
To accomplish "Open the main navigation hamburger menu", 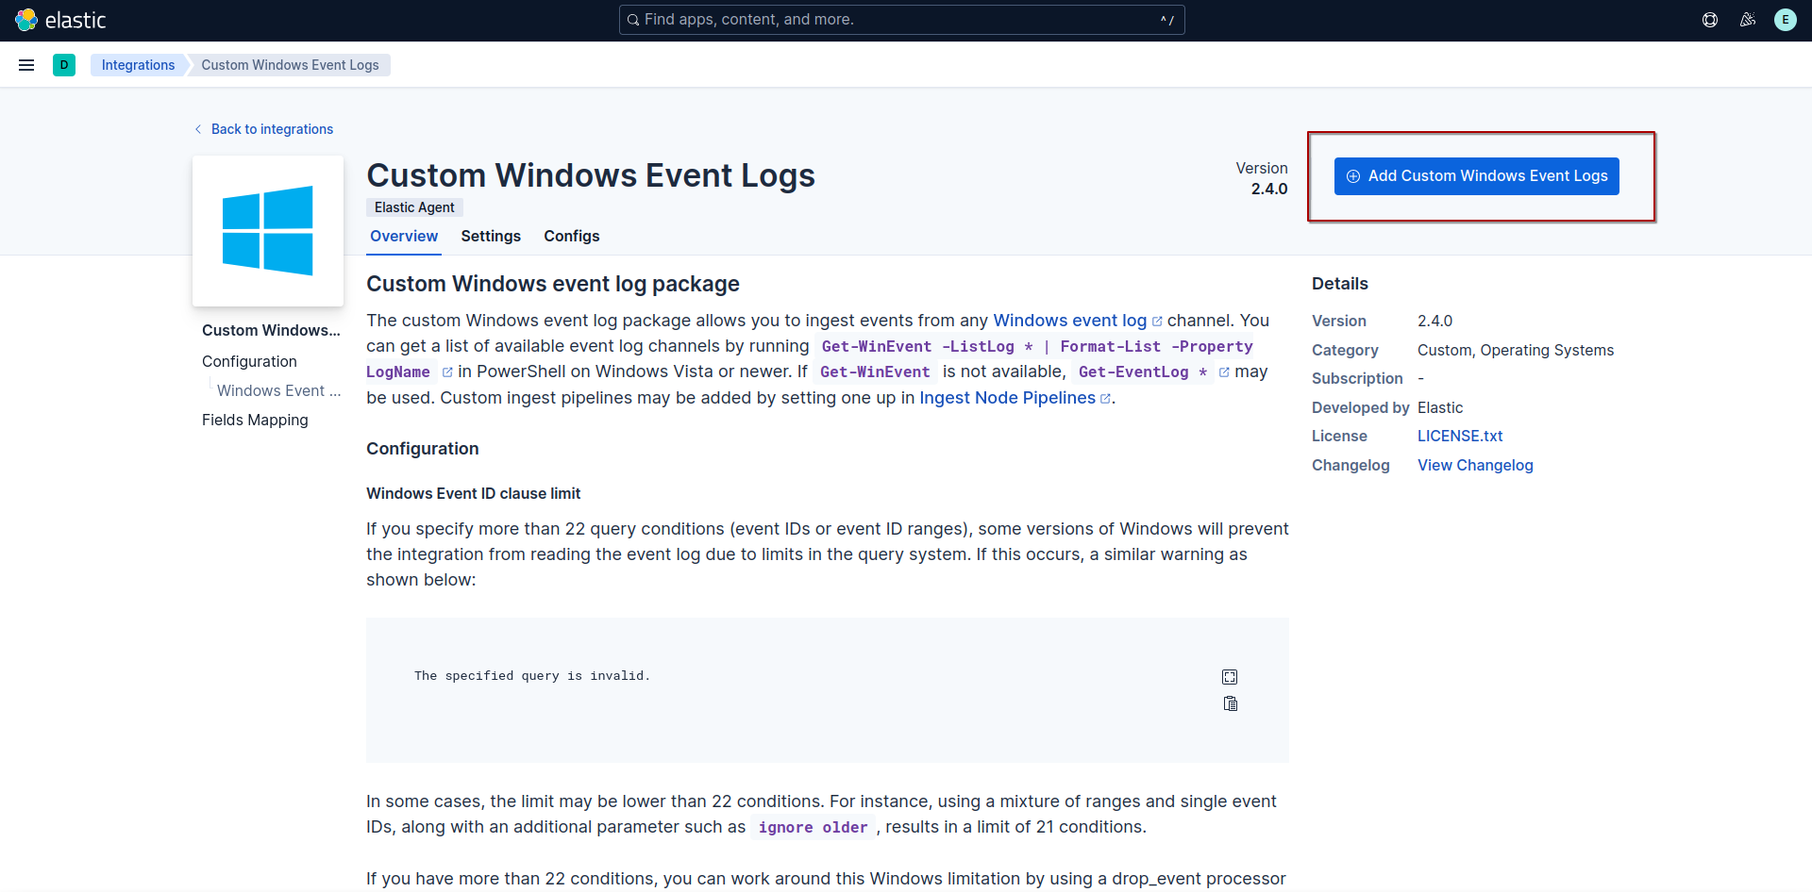I will coord(26,65).
